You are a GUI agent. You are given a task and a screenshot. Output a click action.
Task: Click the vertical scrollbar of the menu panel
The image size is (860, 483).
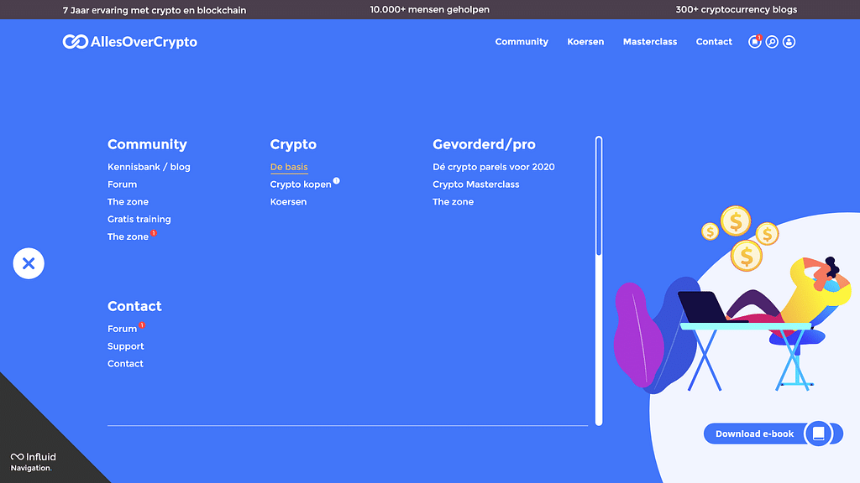599,197
